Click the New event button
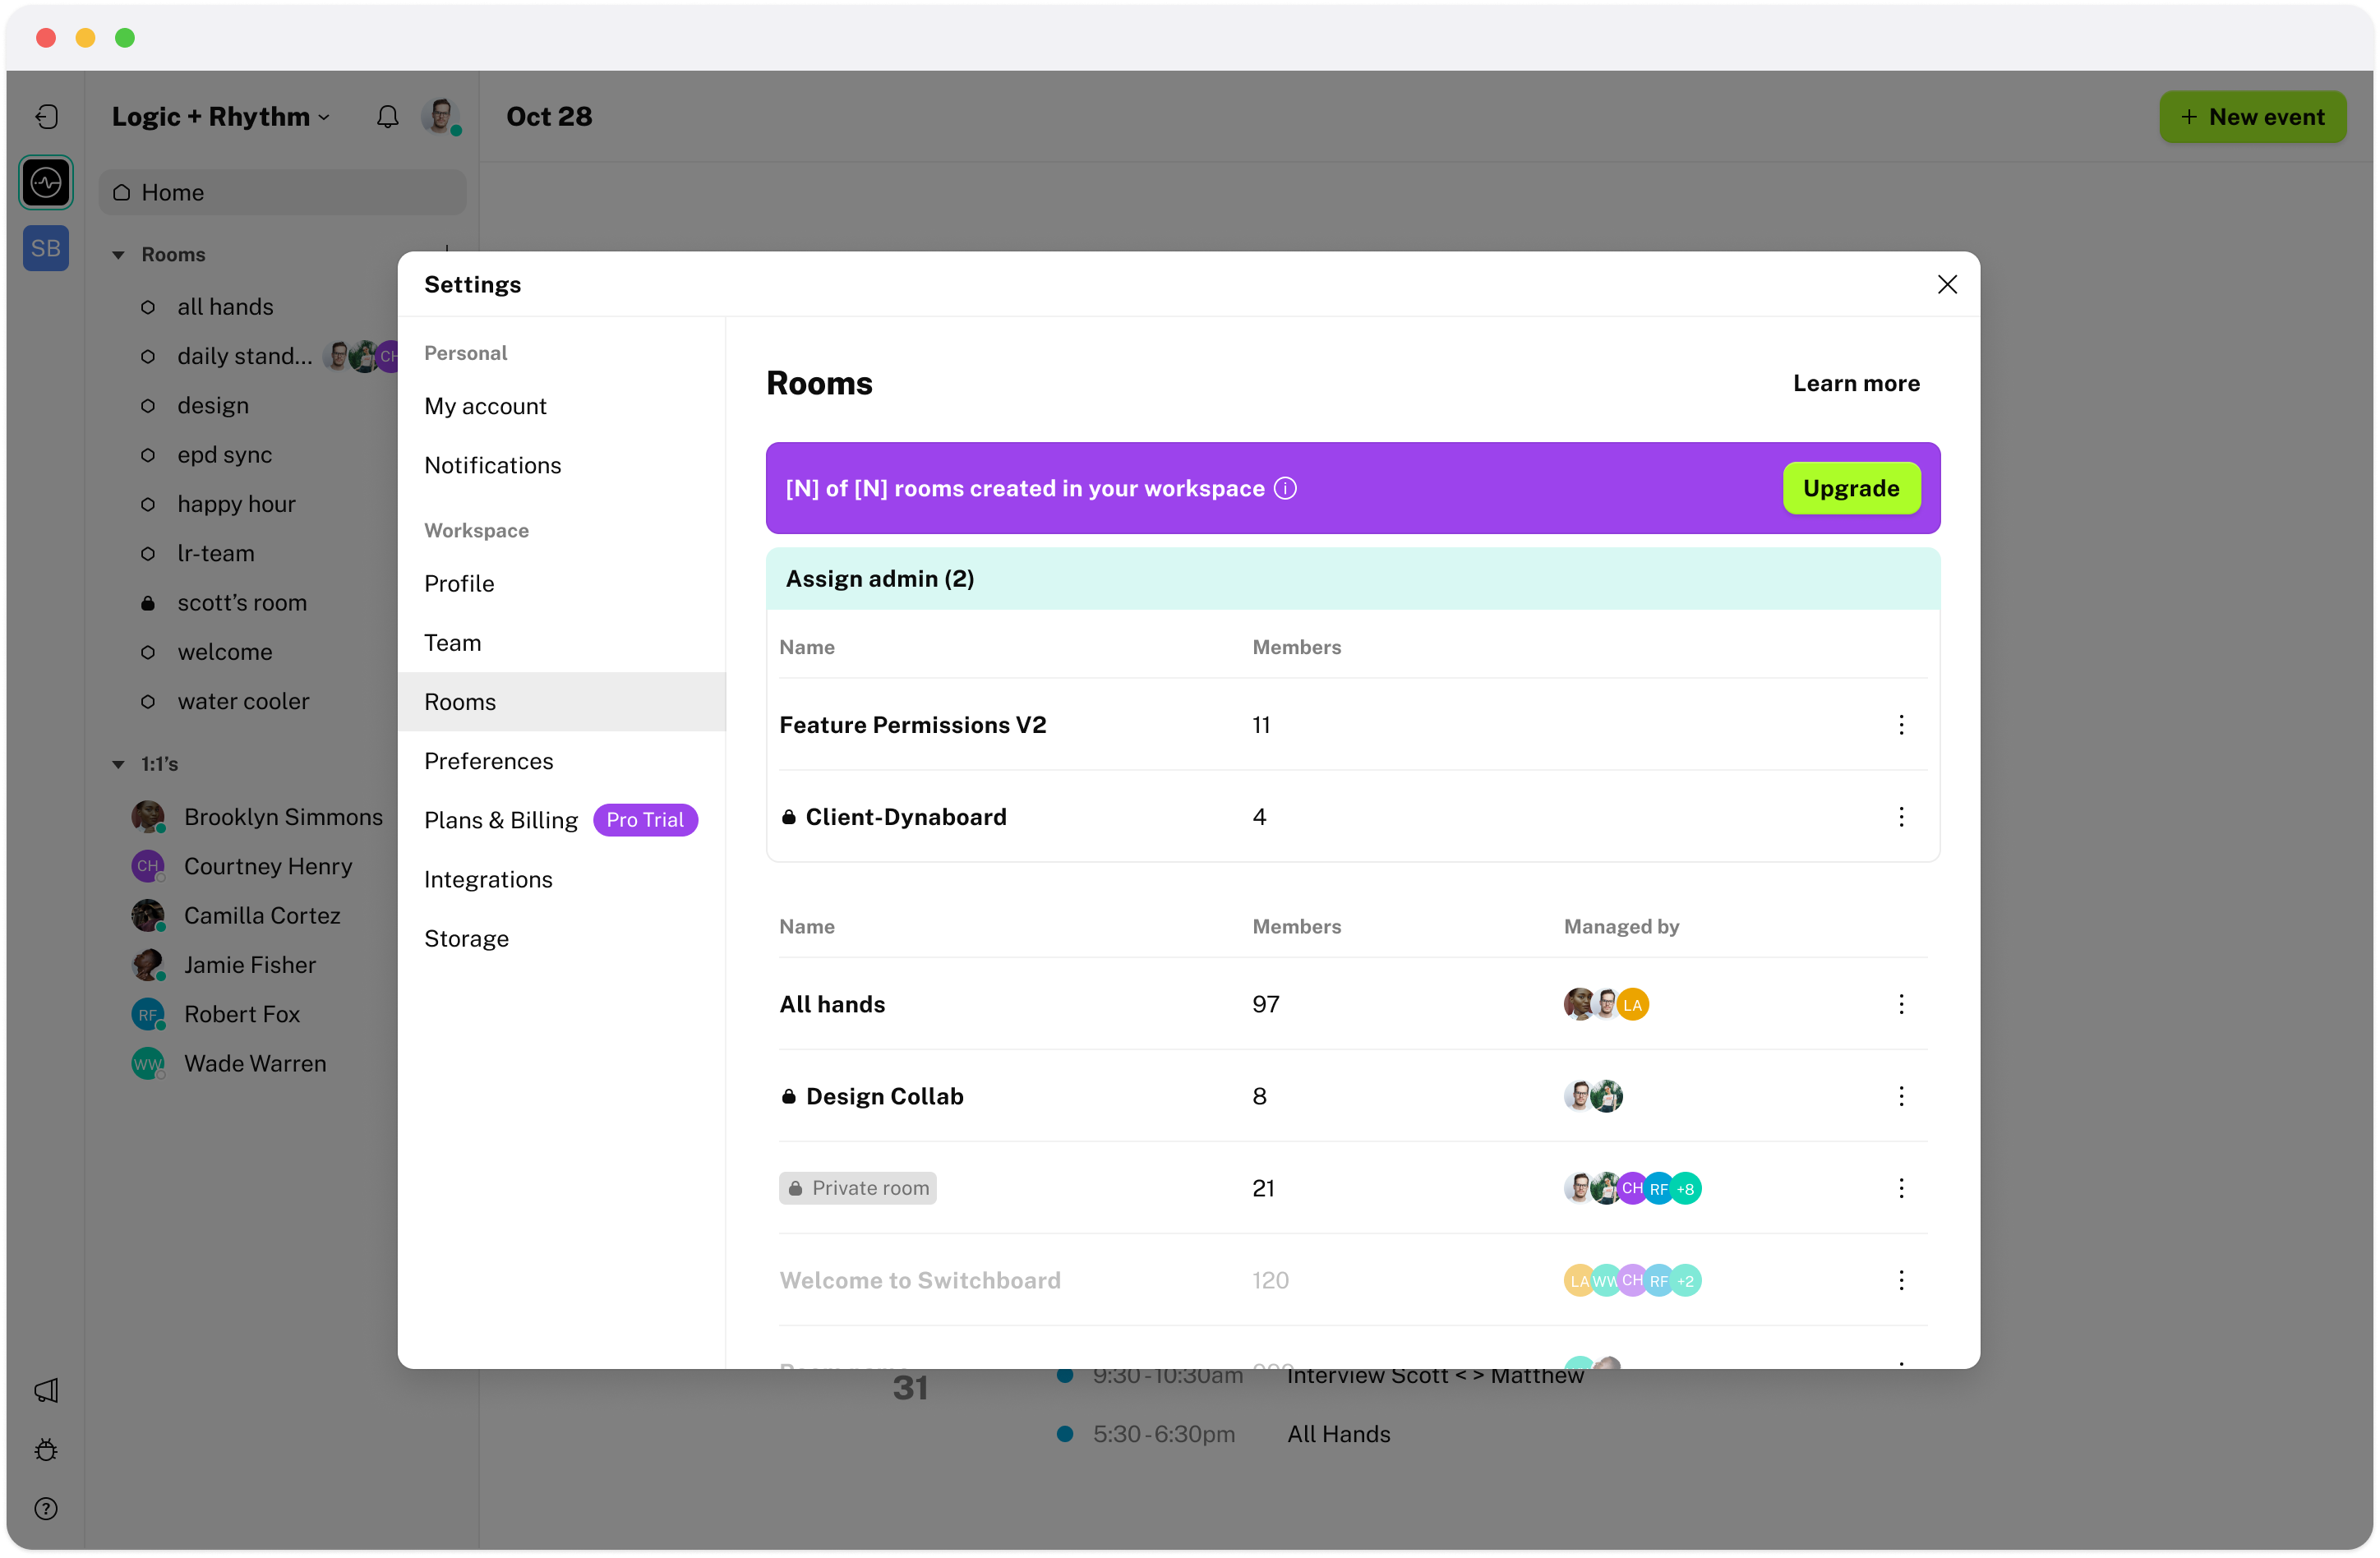Screen dimensions: 2380x1558 (2251, 117)
